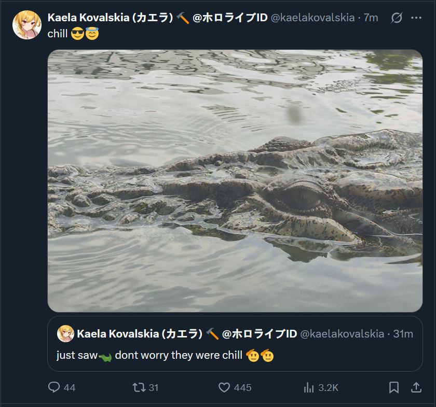Click the 31m quoted tweet timestamp
The height and width of the screenshot is (407, 436).
tap(403, 333)
